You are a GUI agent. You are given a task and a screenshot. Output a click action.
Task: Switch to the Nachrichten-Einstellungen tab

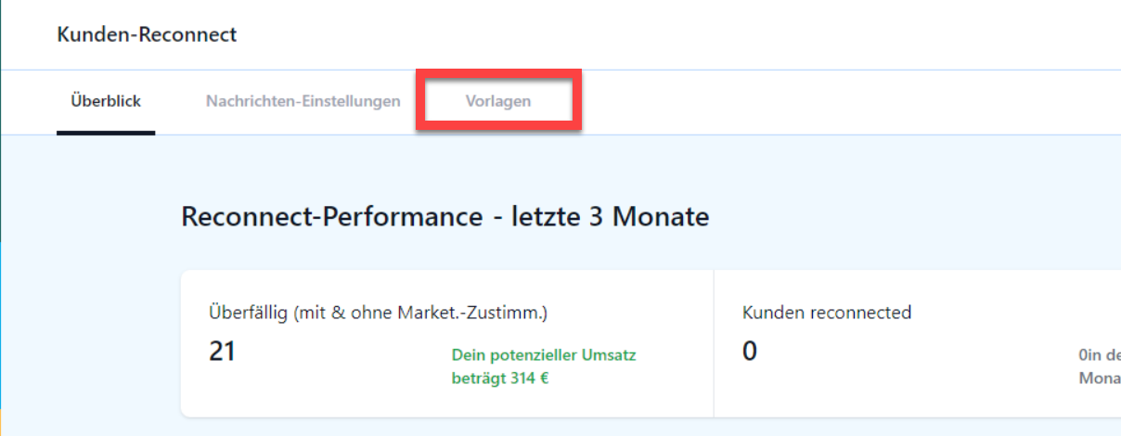(303, 101)
